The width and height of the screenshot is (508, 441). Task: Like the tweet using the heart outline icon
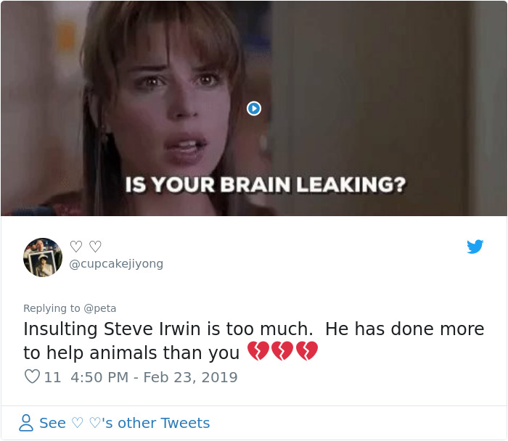[x=32, y=376]
